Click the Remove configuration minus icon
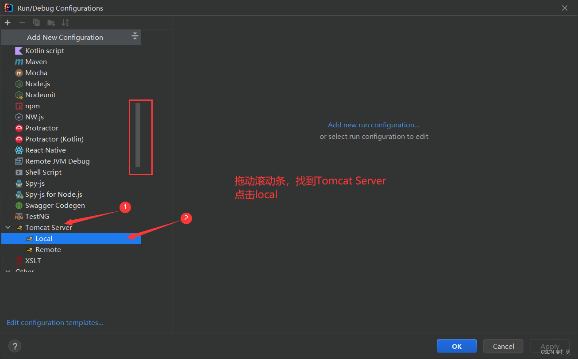The height and width of the screenshot is (359, 578). [x=22, y=23]
